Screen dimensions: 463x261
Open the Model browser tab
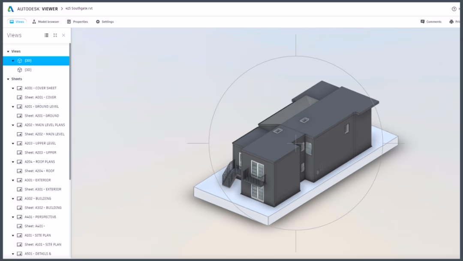pyautogui.click(x=46, y=21)
